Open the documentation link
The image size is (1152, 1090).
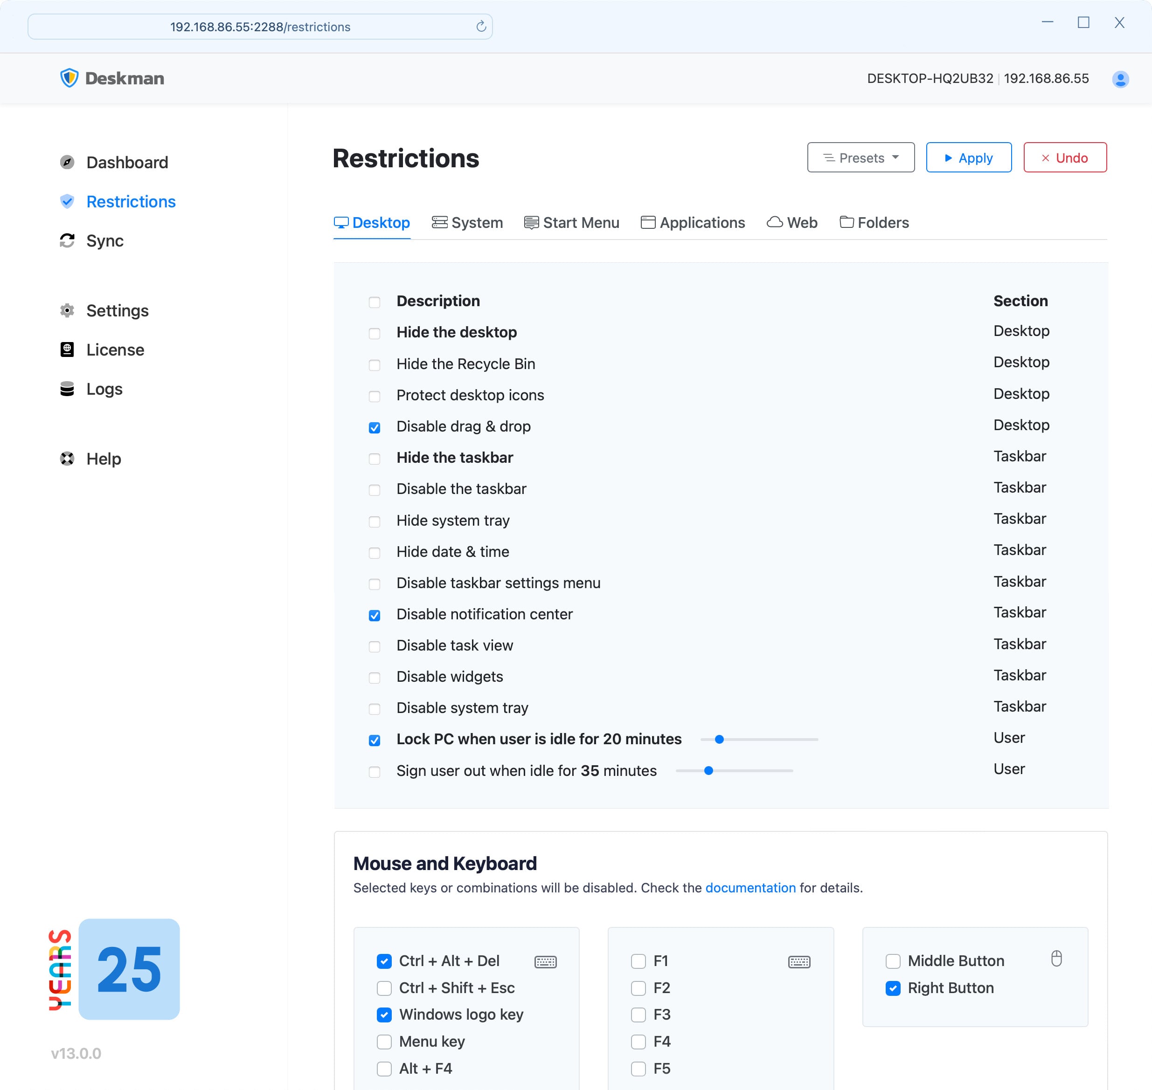point(750,888)
